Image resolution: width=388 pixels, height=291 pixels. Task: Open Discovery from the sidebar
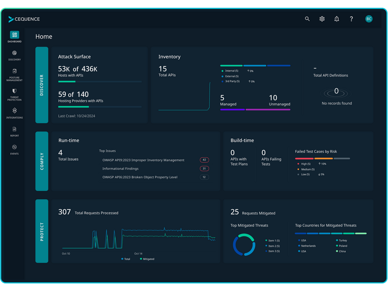[15, 55]
